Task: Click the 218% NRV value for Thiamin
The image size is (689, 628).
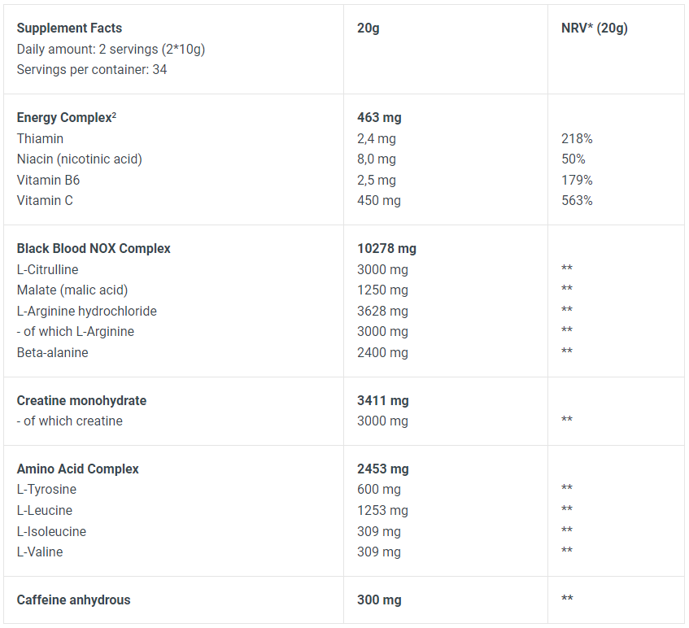Action: click(577, 138)
